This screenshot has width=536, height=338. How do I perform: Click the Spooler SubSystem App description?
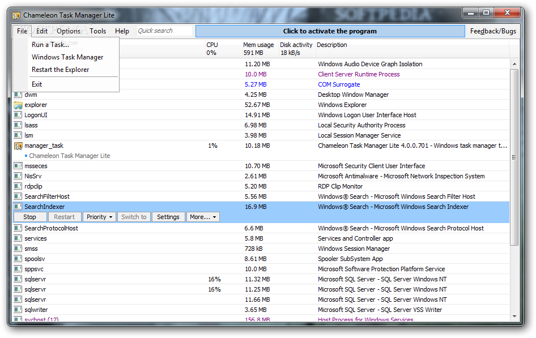pyautogui.click(x=350, y=259)
